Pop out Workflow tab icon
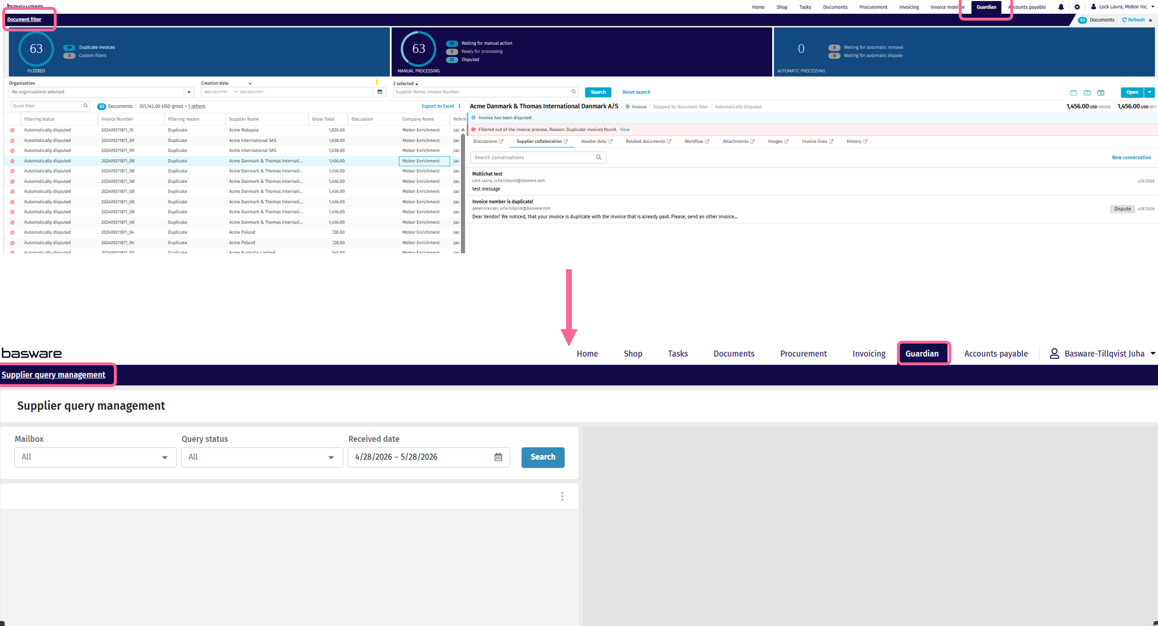 (707, 141)
